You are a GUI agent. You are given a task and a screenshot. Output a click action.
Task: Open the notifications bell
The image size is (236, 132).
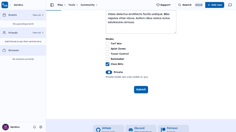35,127
